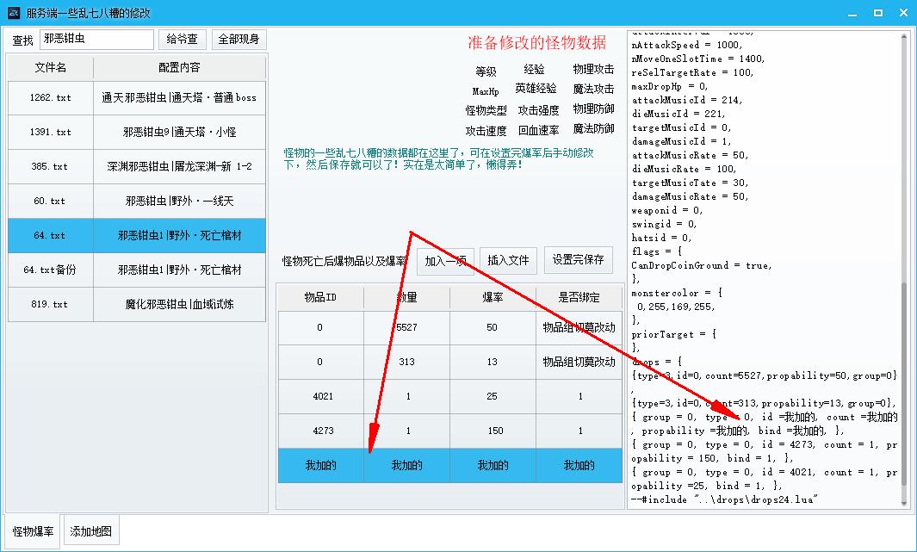Save with the 设置完保存 button
917x552 pixels.
click(x=578, y=260)
